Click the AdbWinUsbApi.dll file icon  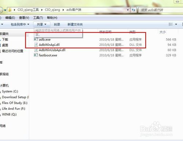(36, 50)
